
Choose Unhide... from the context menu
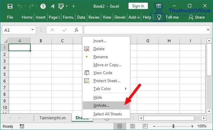tap(106, 105)
